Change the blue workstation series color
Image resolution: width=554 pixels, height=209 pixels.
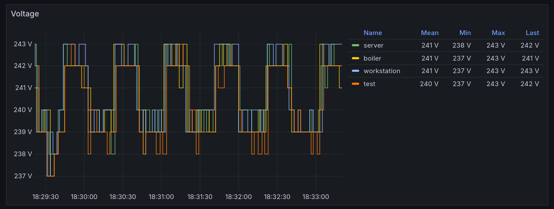(356, 71)
